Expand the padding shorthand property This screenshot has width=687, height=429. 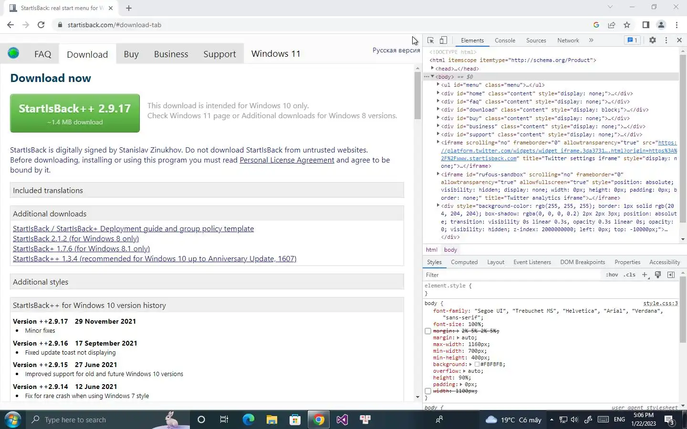[461, 384]
